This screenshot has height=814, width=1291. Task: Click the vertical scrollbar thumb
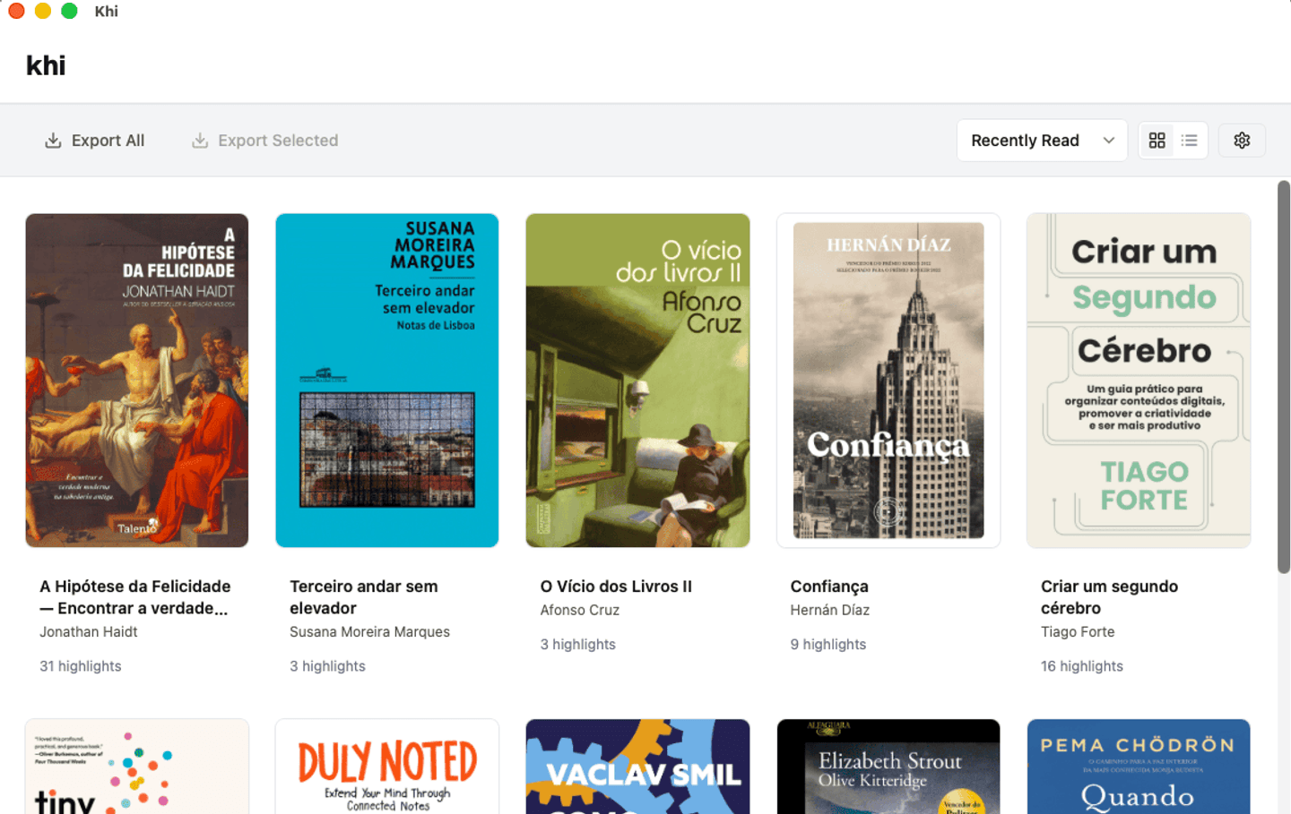1284,377
